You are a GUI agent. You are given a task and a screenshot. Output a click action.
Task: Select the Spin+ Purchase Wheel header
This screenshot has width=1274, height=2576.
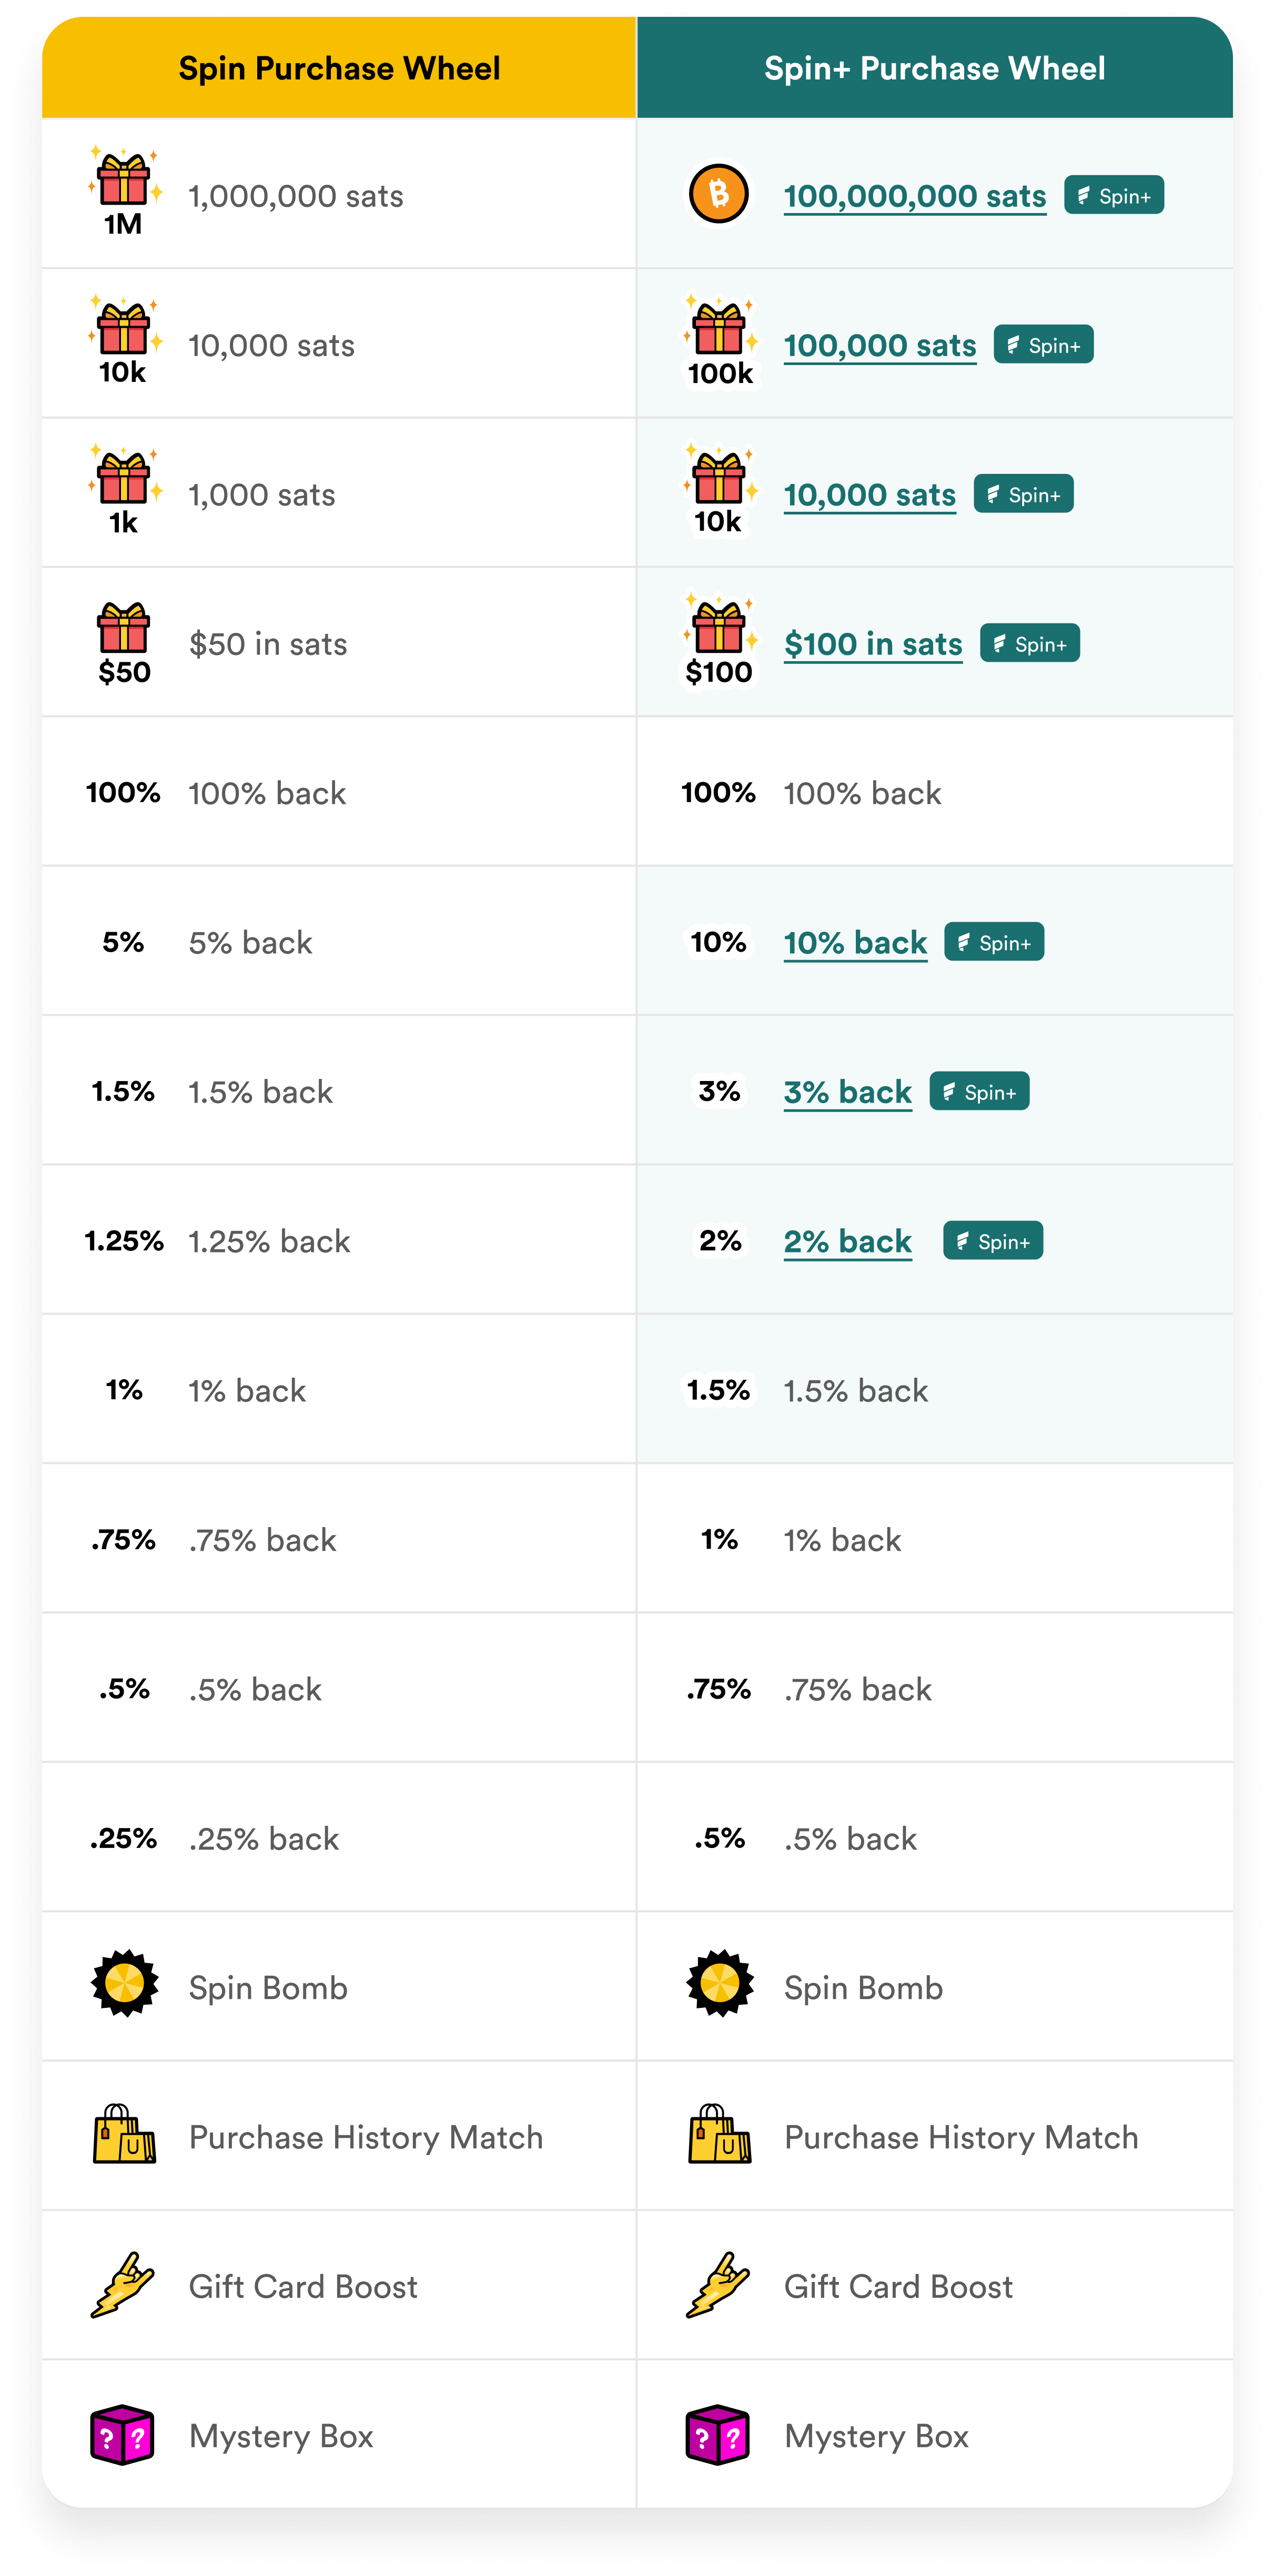[934, 67]
